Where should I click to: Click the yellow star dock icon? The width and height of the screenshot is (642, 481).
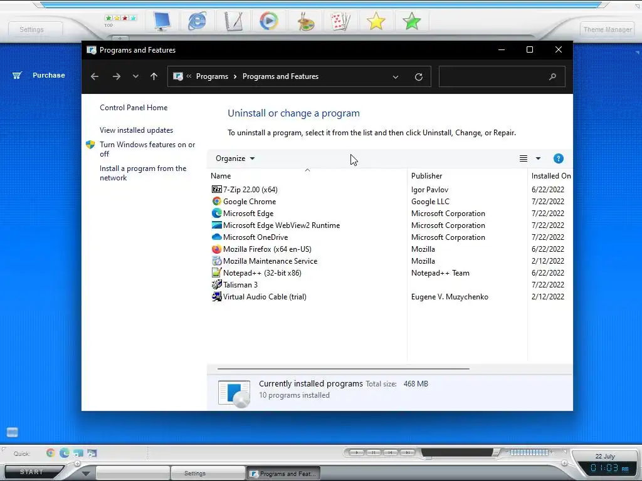[x=376, y=21]
